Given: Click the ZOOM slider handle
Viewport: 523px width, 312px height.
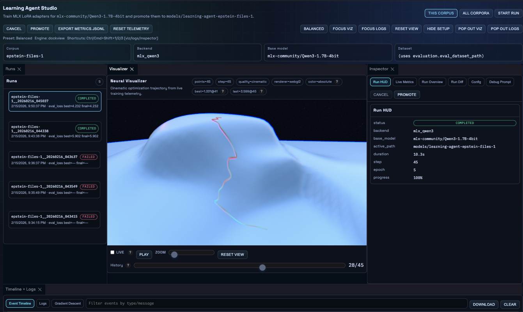Looking at the screenshot, I should [x=174, y=254].
